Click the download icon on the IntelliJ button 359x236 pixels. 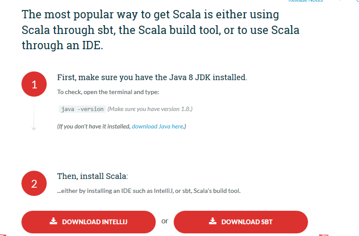(x=53, y=221)
